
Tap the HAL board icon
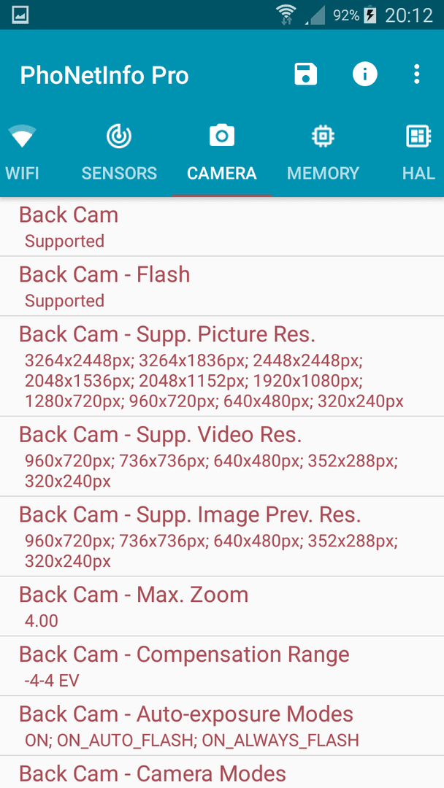pyautogui.click(x=418, y=136)
